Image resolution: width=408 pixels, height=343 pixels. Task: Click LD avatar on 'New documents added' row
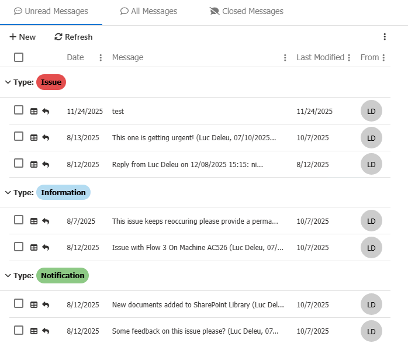pos(371,304)
